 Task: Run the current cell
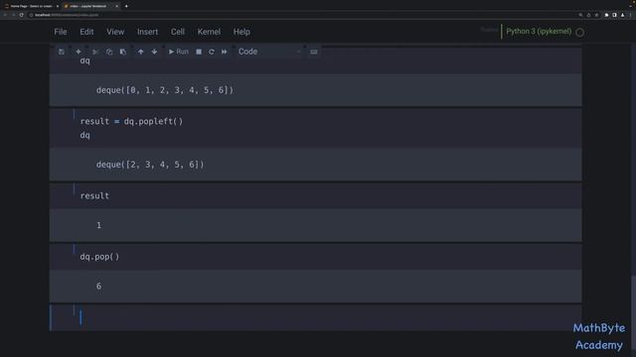click(179, 52)
